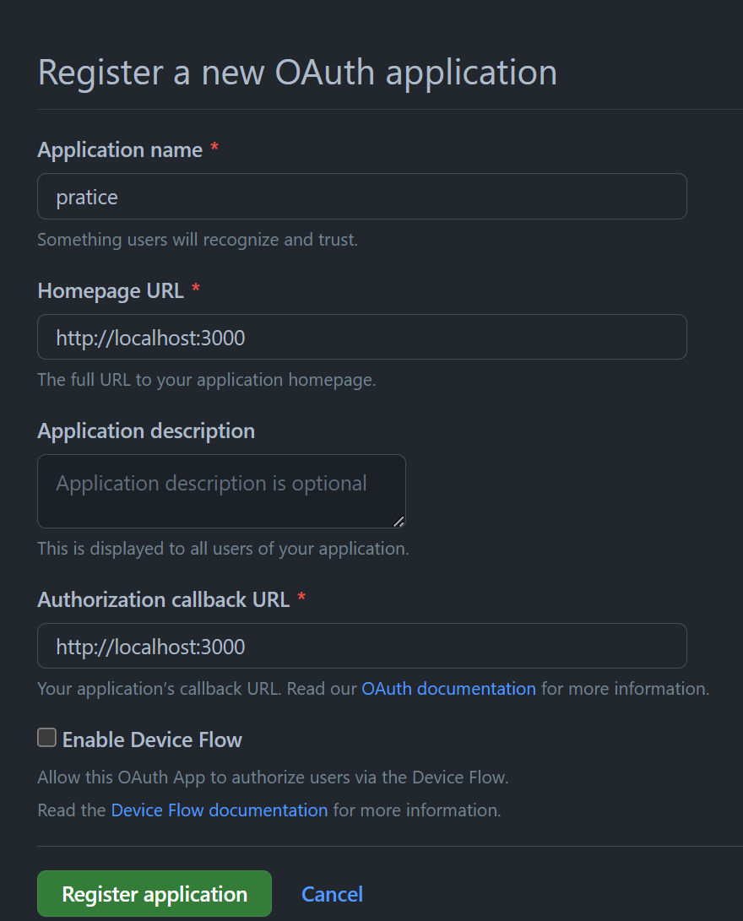Click the "Application name" field label
The height and width of the screenshot is (921, 743).
(120, 149)
